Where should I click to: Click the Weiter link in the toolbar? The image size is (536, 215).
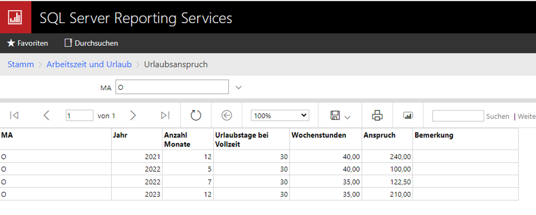click(x=526, y=116)
